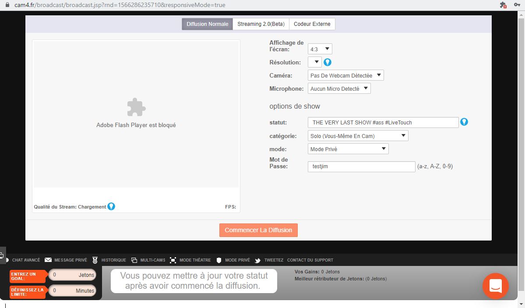Click the padlock site info icon

(x=7, y=5)
